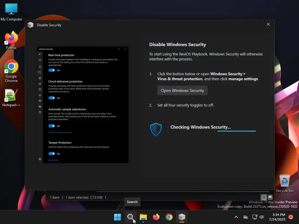Image resolution: width=299 pixels, height=224 pixels.
Task: Click the Search taskbar icon
Action: pyautogui.click(x=131, y=217)
